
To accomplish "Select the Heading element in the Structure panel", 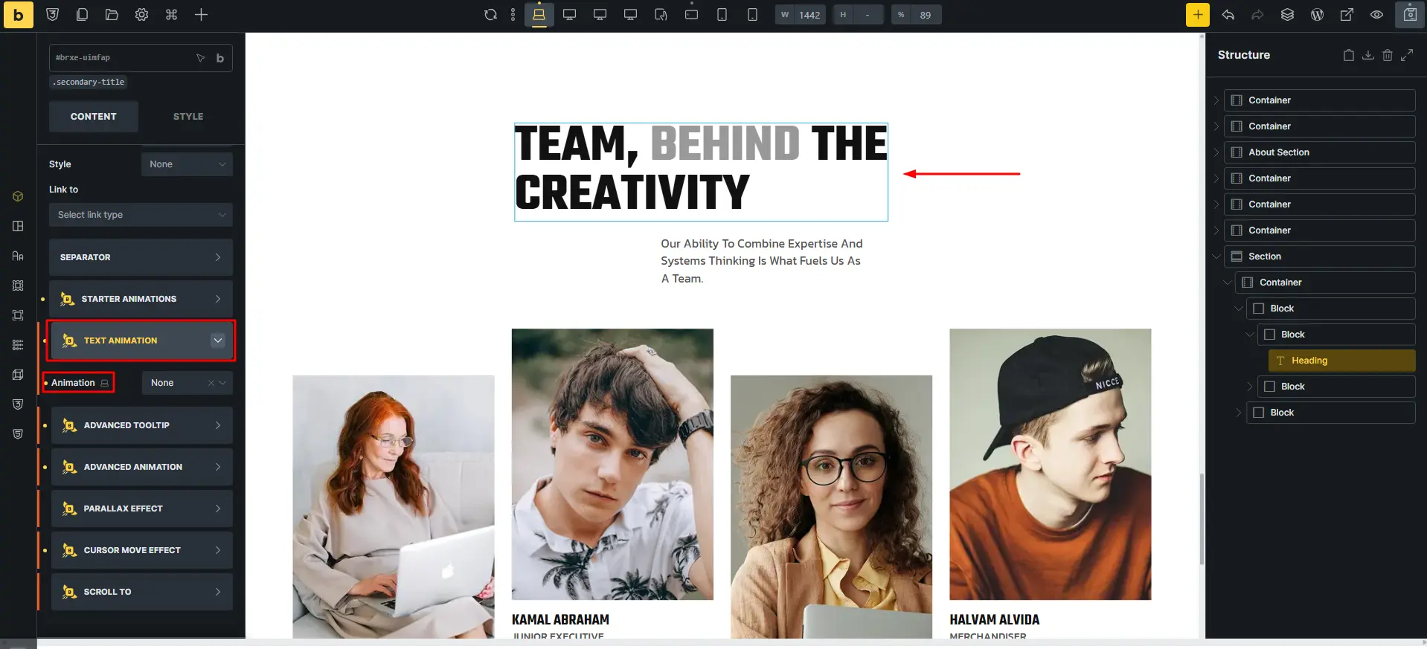I will [x=1341, y=361].
